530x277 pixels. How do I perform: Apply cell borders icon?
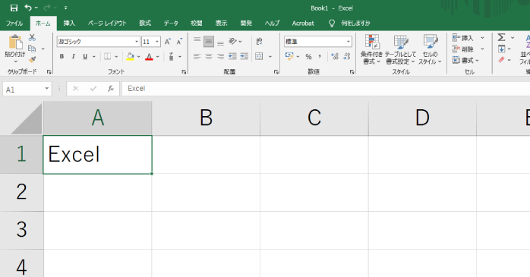coord(108,56)
